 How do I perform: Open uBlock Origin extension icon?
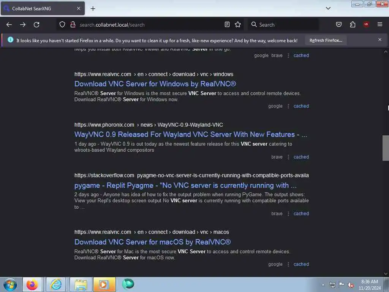click(366, 24)
